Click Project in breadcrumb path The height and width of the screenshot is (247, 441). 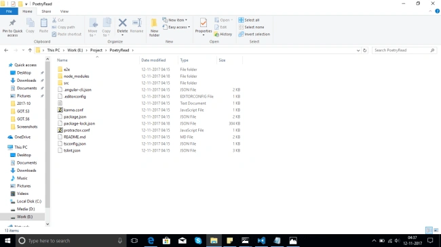[96, 50]
